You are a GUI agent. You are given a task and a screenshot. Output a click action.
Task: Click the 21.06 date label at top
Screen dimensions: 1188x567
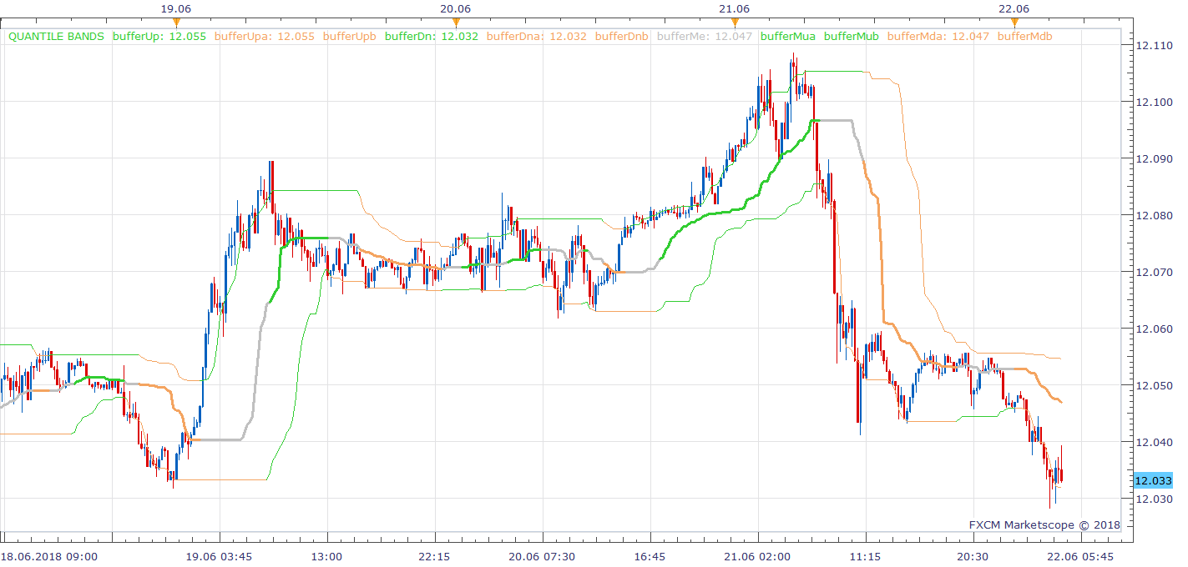(734, 8)
